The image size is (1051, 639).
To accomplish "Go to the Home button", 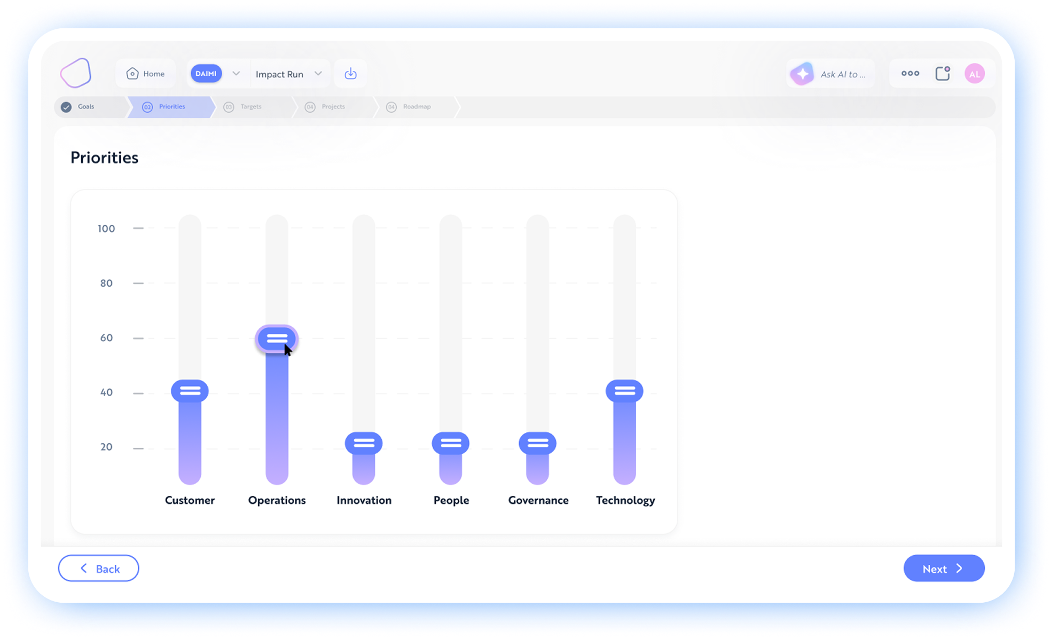I will pyautogui.click(x=145, y=74).
